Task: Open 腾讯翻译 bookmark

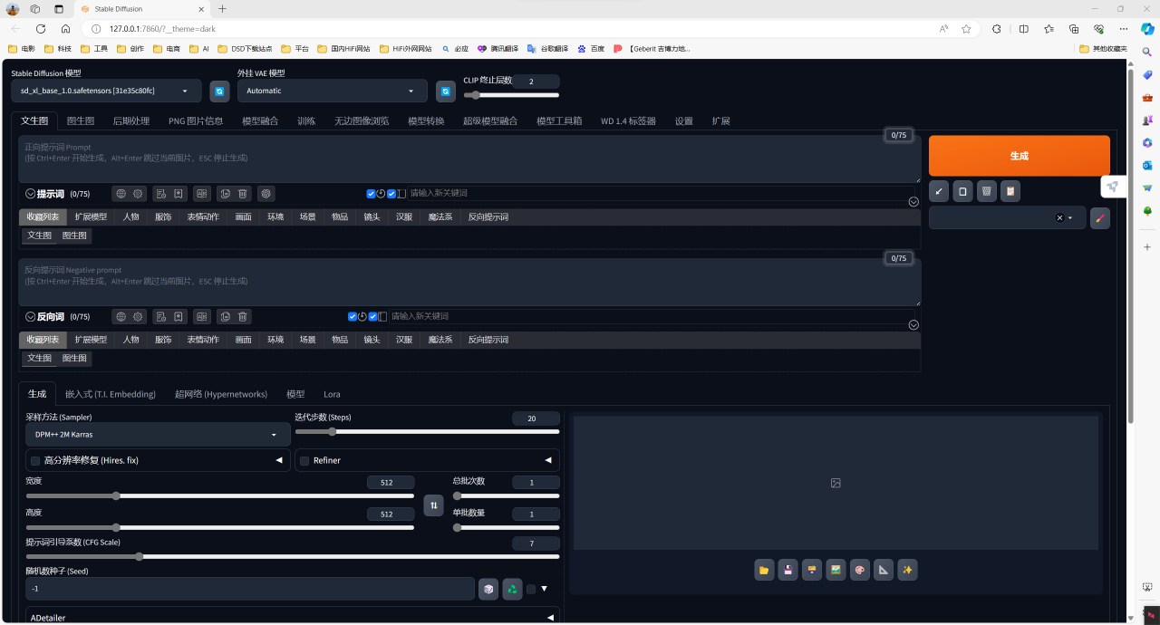Action: point(498,48)
